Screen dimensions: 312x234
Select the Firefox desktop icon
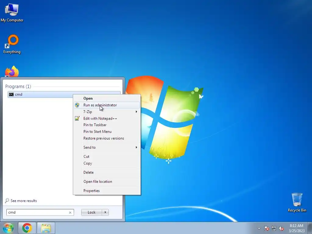point(12,71)
